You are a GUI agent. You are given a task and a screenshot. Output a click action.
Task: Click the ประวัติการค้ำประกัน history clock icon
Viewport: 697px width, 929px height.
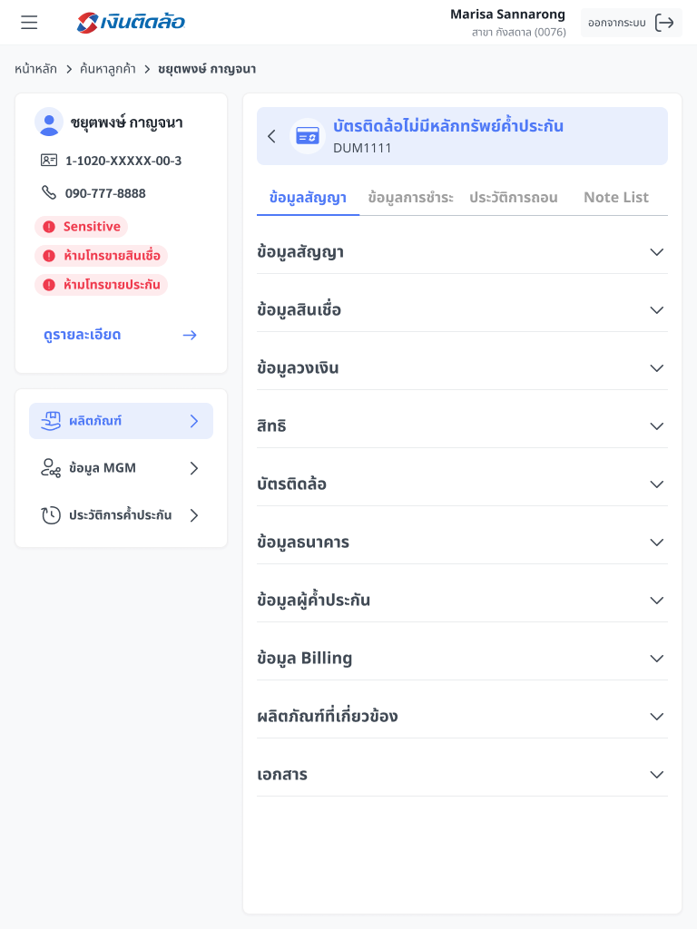51,515
